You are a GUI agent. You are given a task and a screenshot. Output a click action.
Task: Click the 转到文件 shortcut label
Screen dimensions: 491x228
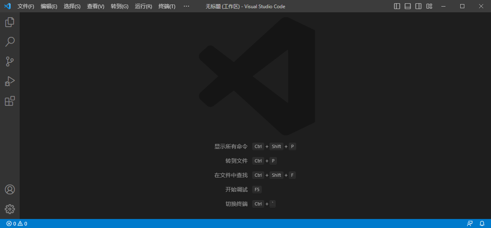(236, 161)
